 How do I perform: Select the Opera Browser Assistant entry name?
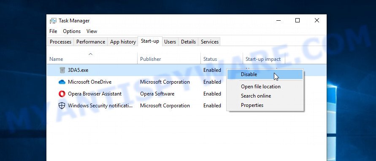tap(95, 94)
